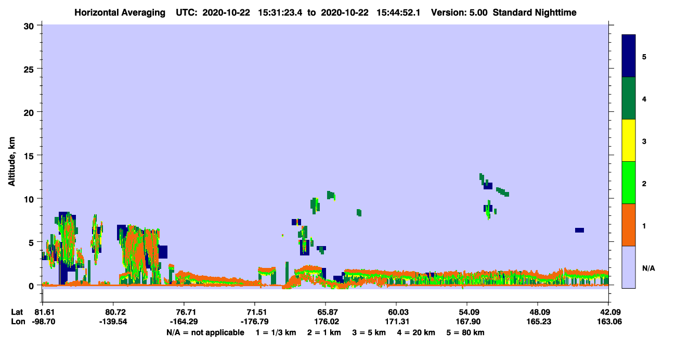This screenshot has height=347, width=676.
Task: Click the bright green level 2 swatch
Action: (x=629, y=183)
